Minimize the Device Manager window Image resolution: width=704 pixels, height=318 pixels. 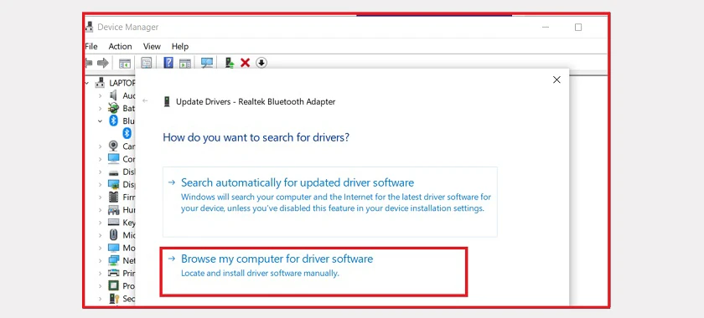(546, 27)
